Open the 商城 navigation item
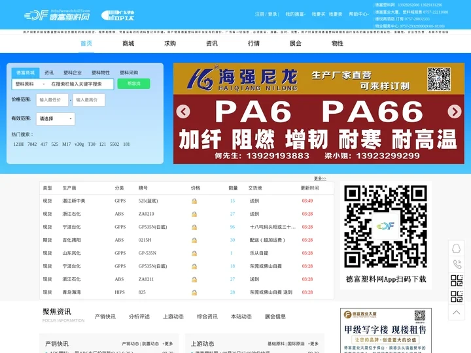Image resolution: width=471 pixels, height=353 pixels. pos(128,44)
